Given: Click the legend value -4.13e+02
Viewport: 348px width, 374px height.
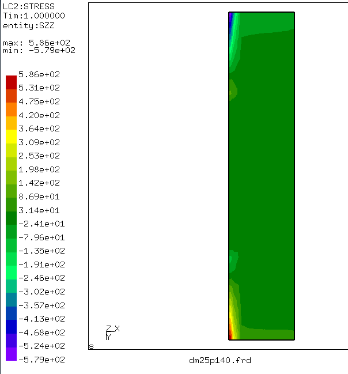Looking at the screenshot, I should coord(41,319).
